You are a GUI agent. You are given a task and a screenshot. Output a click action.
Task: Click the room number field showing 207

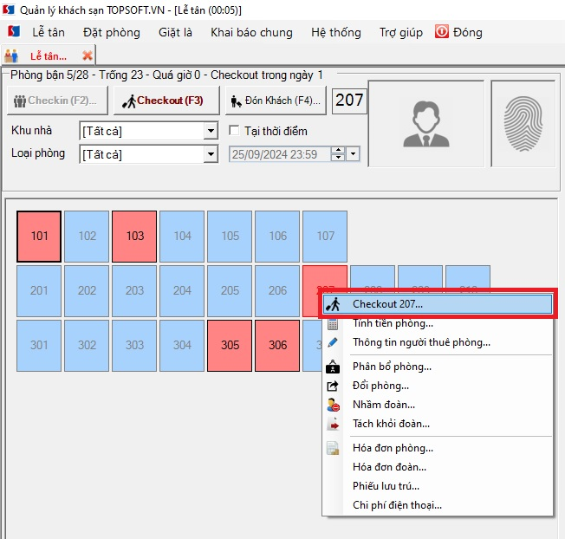click(349, 101)
